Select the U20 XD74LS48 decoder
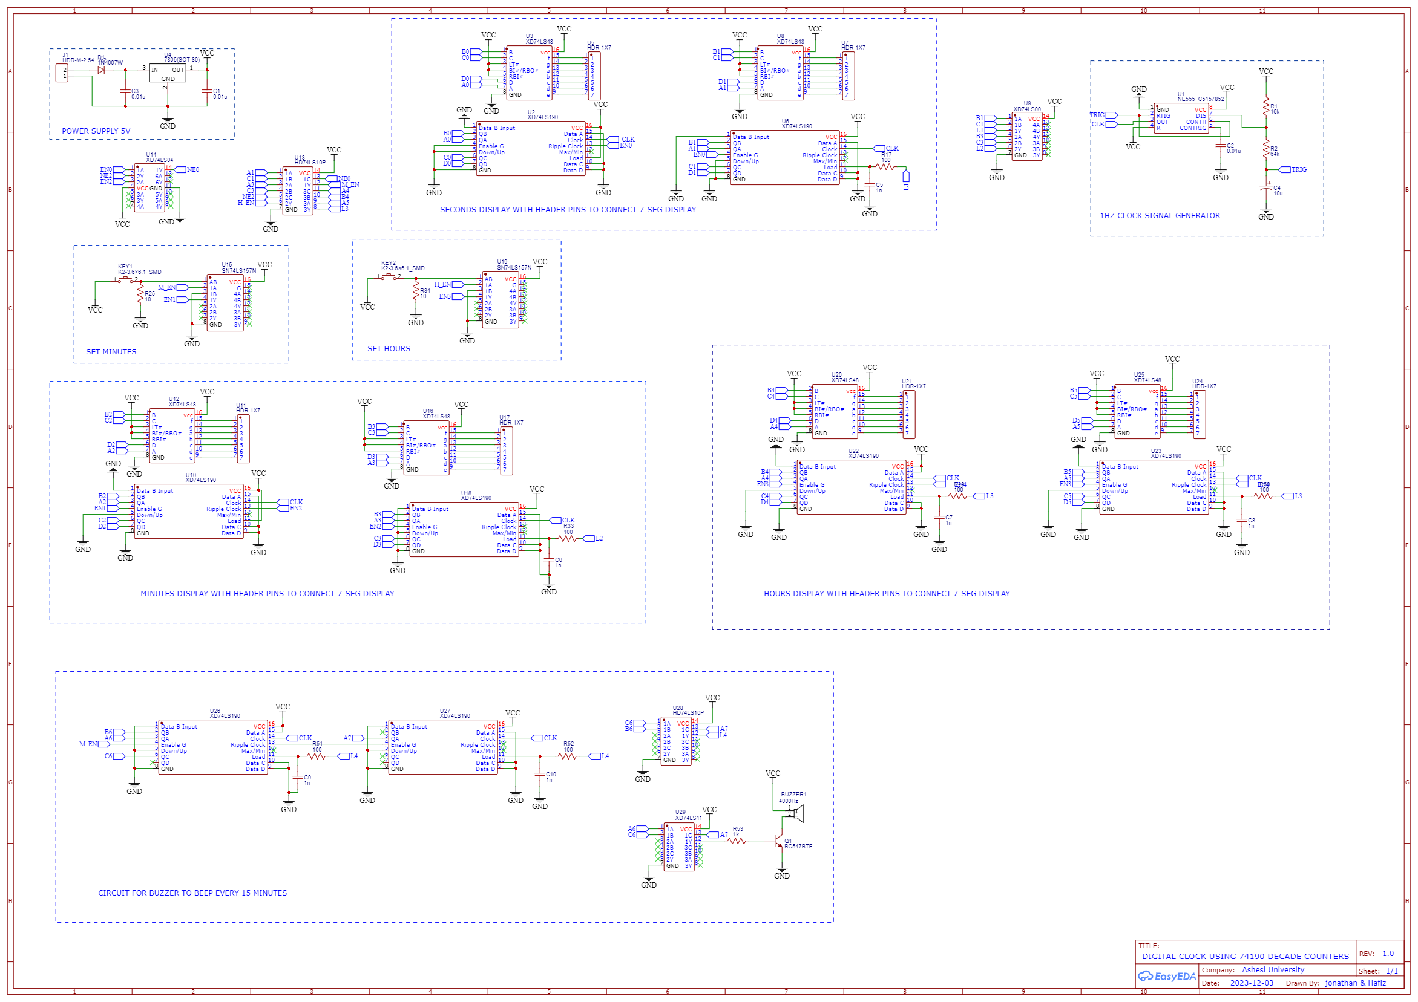Viewport: 1418px width, 1002px height. coord(835,412)
